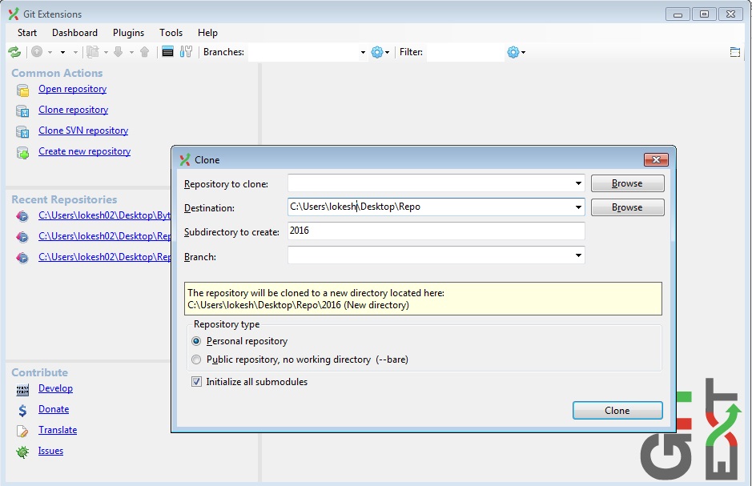Open the dropdown arrow next to stash icon
Screen dimensions: 752x486
(106, 52)
